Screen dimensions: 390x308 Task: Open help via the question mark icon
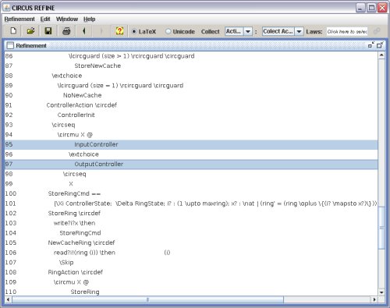click(x=119, y=31)
